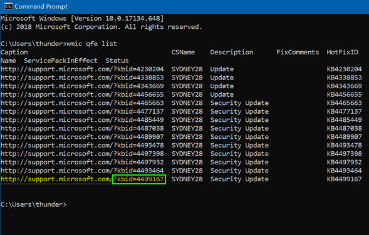Click the URL with kbid=4489907
369x235 pixels.
[82, 137]
